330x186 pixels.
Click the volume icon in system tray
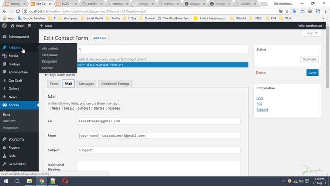point(301,181)
